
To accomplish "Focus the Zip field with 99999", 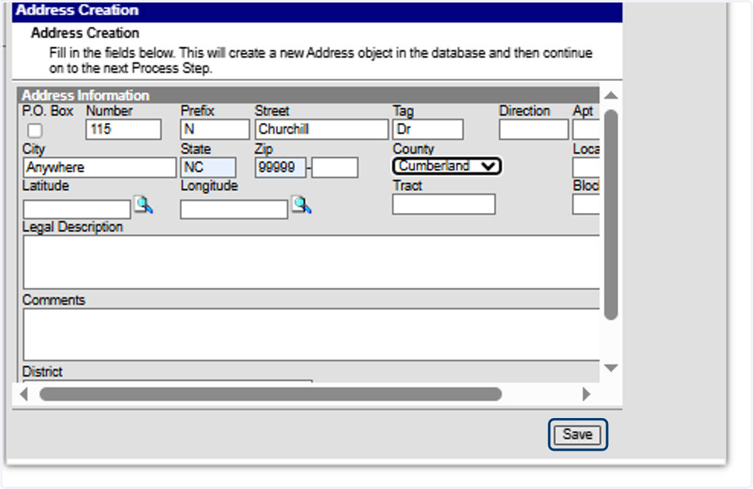I will coord(280,168).
